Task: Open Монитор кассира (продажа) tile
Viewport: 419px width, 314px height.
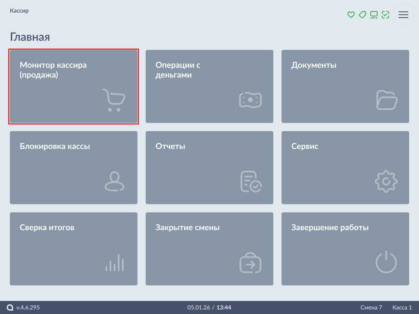Action: tap(74, 86)
